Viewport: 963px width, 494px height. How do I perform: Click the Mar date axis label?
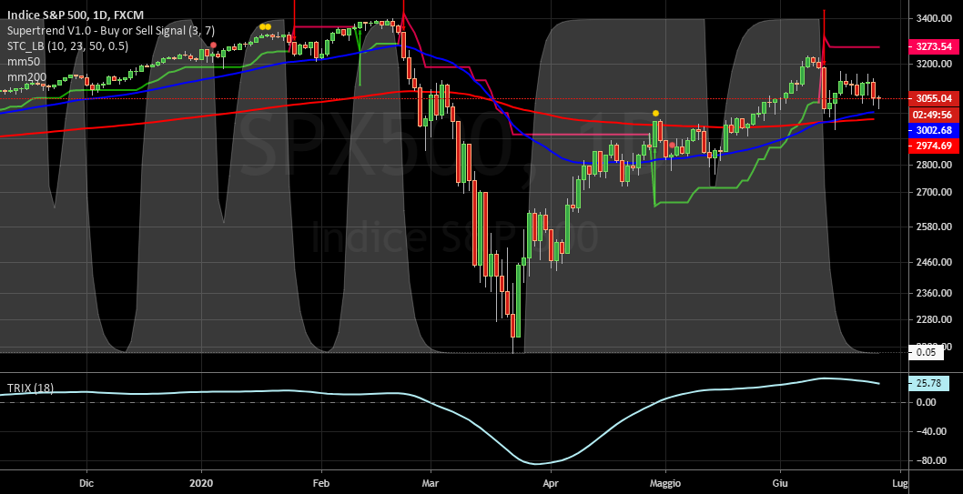(431, 483)
